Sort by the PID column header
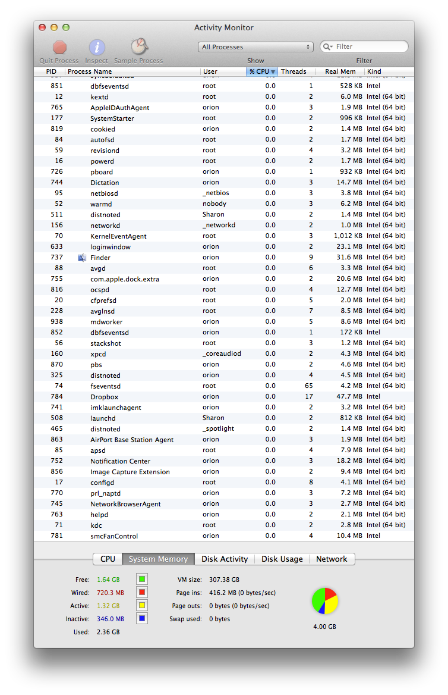 (x=49, y=71)
